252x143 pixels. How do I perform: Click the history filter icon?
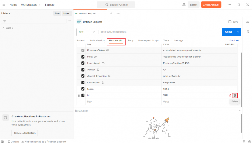tap(4, 21)
